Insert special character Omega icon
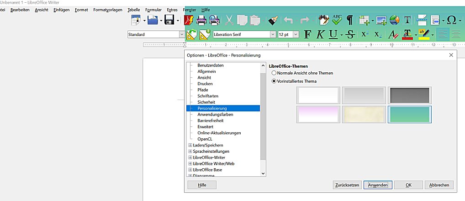The image size is (465, 201). 451,20
